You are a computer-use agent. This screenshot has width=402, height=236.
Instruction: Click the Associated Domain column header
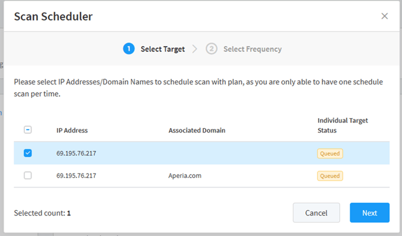coord(197,131)
